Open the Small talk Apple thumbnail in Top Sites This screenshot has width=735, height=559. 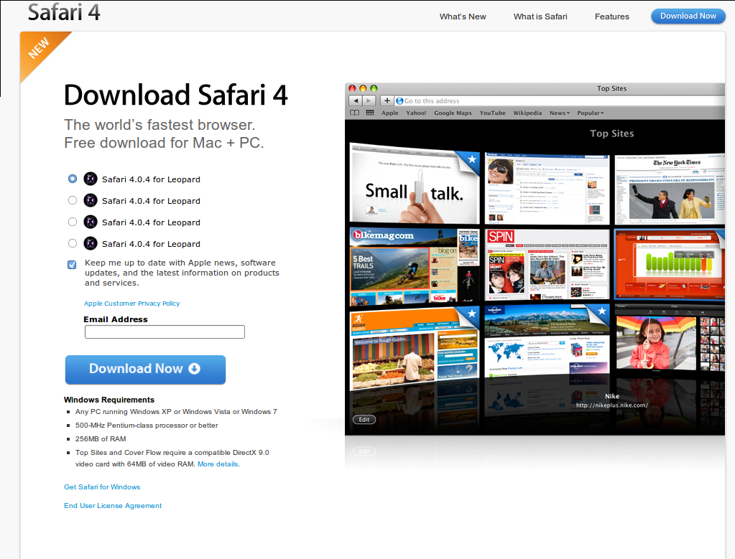[415, 185]
